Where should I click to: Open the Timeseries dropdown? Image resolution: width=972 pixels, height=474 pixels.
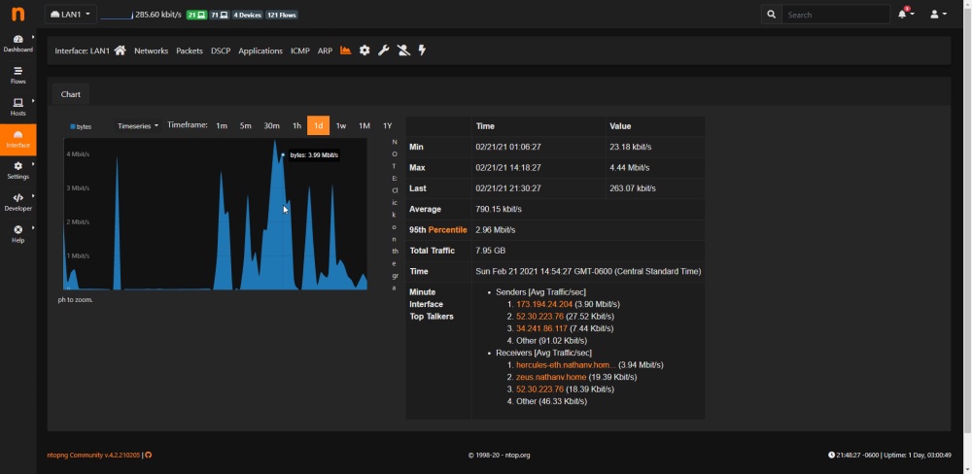pyautogui.click(x=138, y=125)
